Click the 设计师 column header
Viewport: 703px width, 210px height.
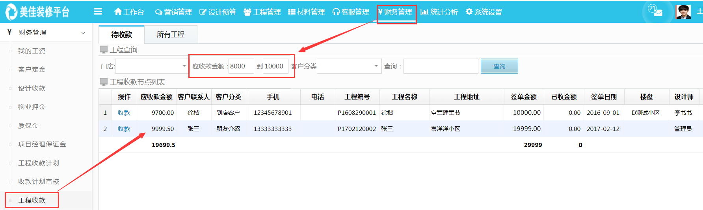click(684, 97)
